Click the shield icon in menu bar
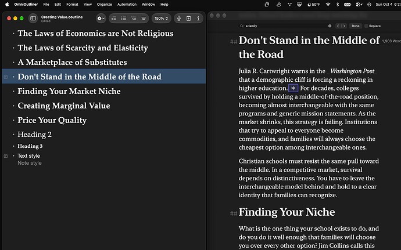Image resolution: width=401 pixels, height=250 pixels. (299, 4)
